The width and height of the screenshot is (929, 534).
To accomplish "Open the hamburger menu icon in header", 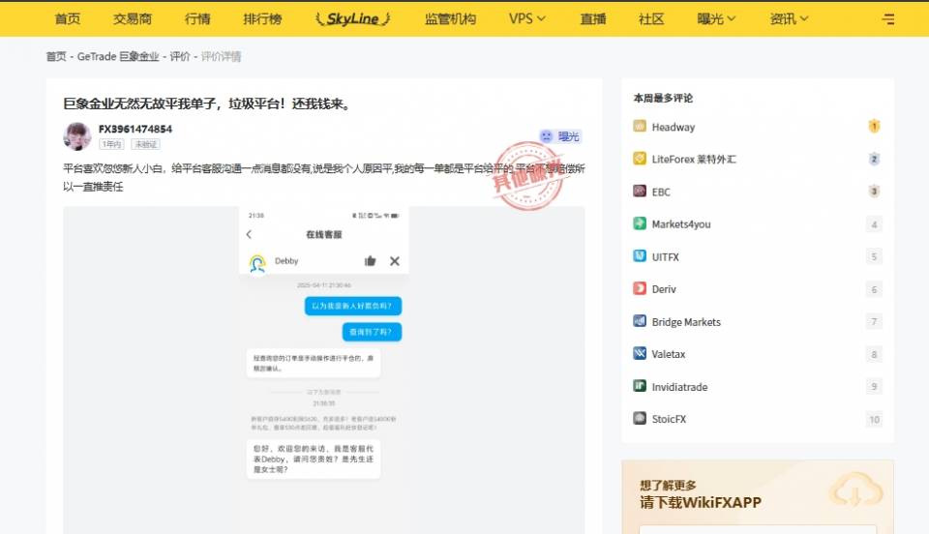I will point(887,19).
